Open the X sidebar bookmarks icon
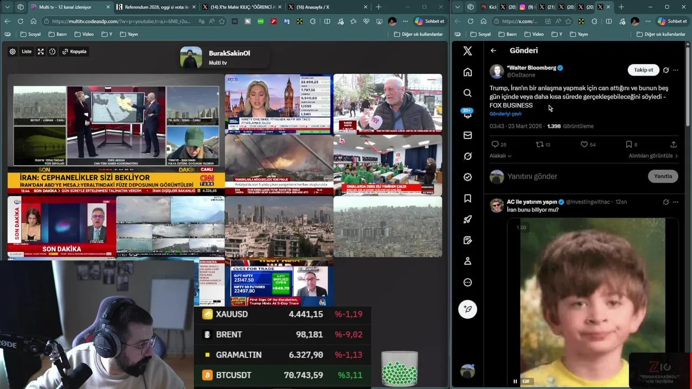The width and height of the screenshot is (692, 389). (468, 198)
